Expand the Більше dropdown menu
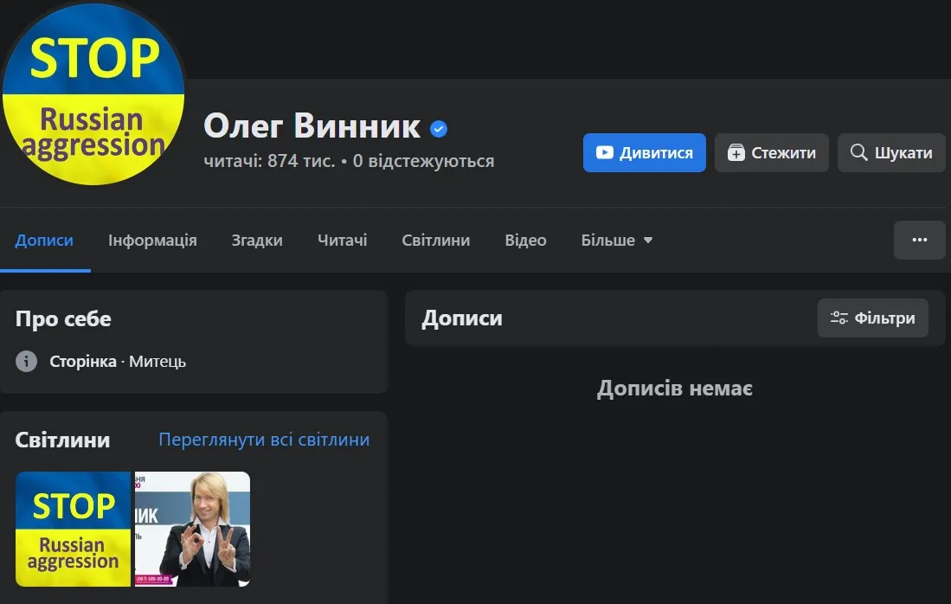The width and height of the screenshot is (951, 604). tap(616, 241)
